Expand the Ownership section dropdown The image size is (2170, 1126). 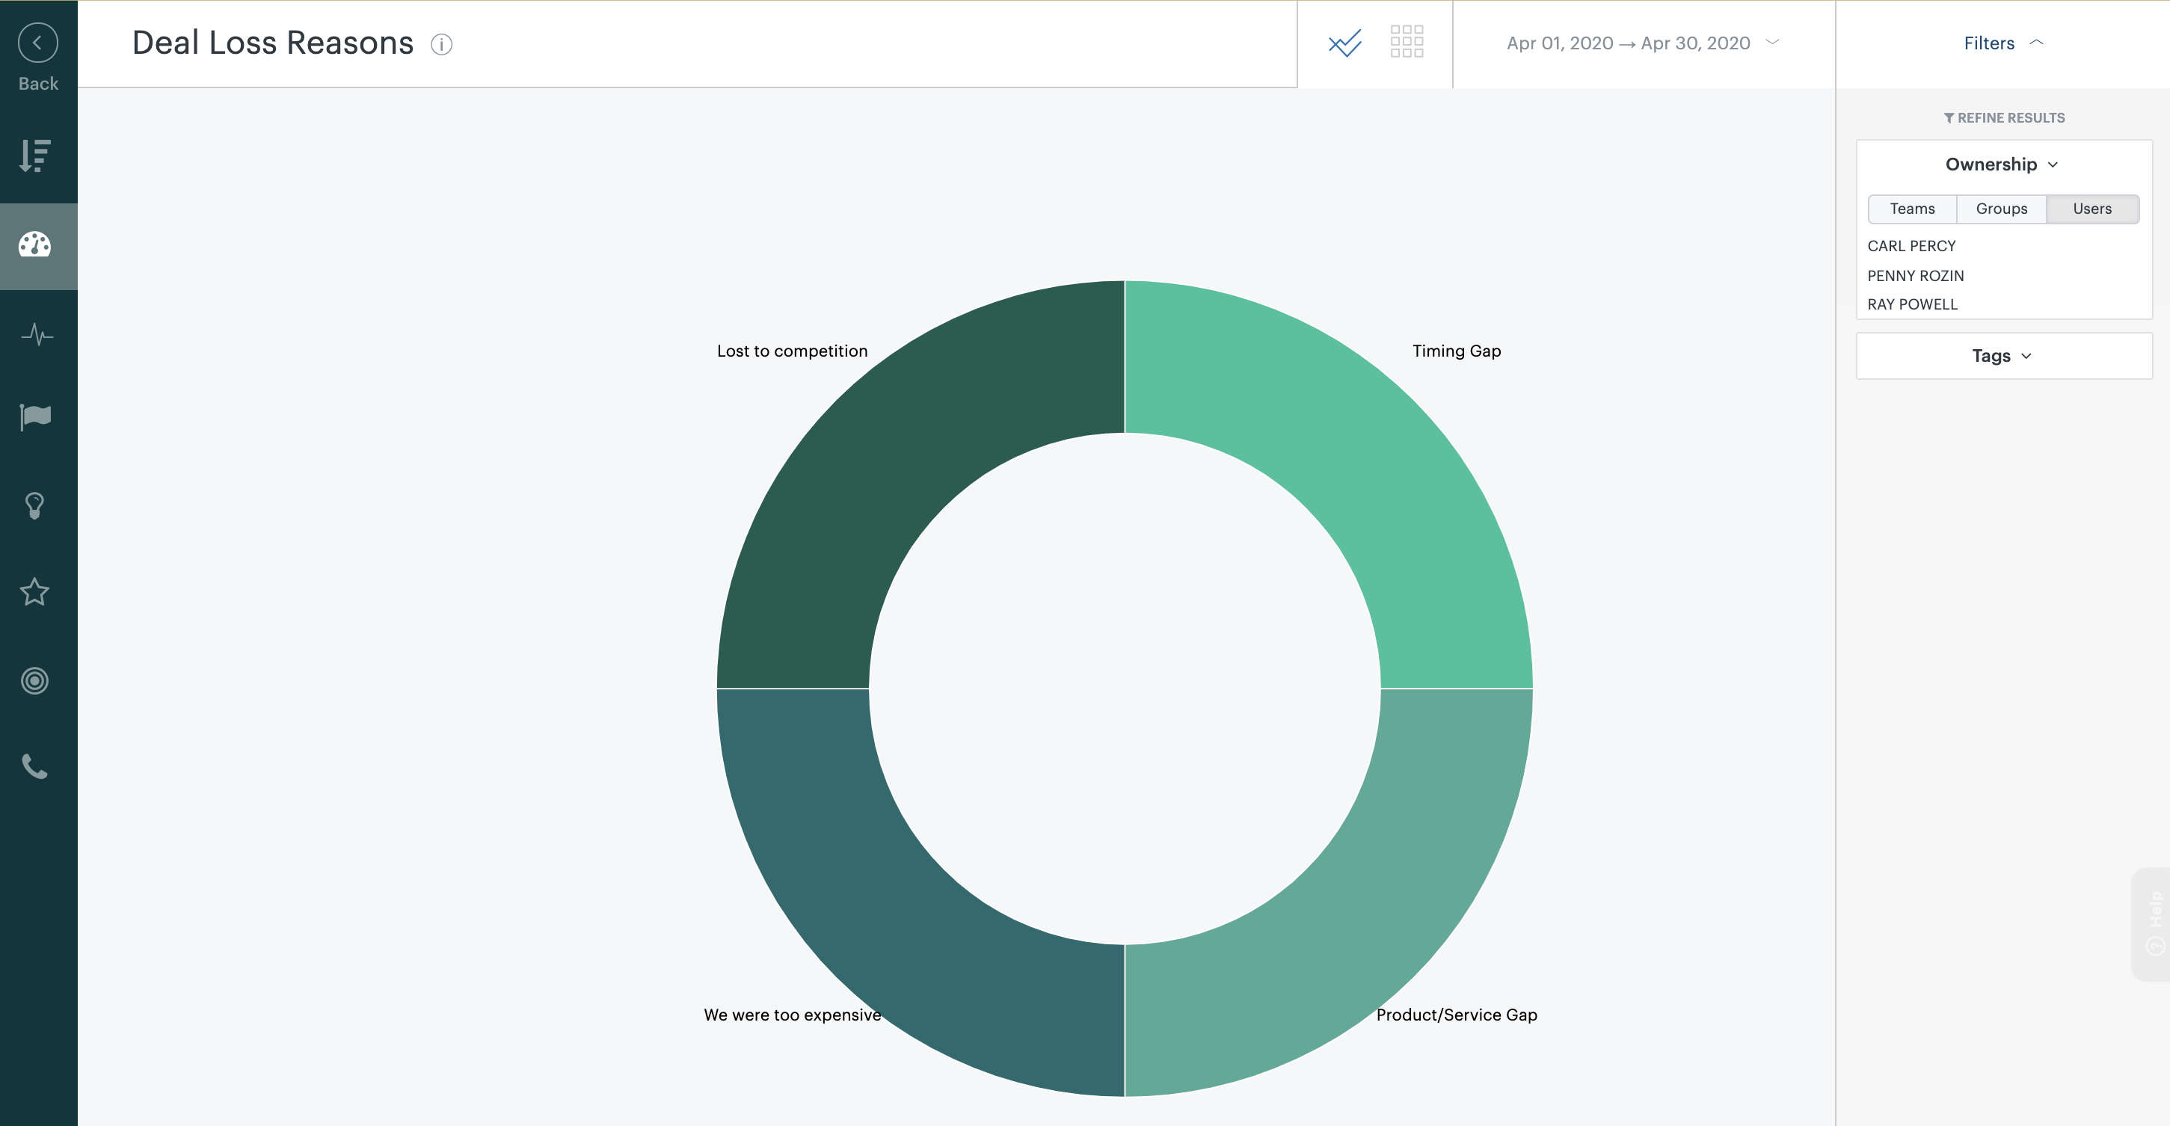coord(2003,164)
